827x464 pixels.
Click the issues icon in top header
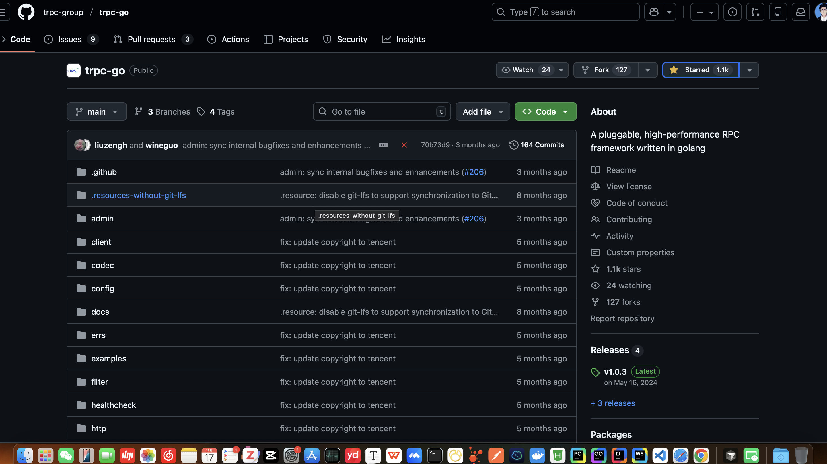click(x=732, y=12)
